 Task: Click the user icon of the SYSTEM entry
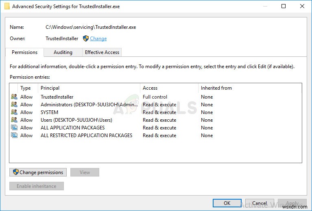(x=14, y=112)
